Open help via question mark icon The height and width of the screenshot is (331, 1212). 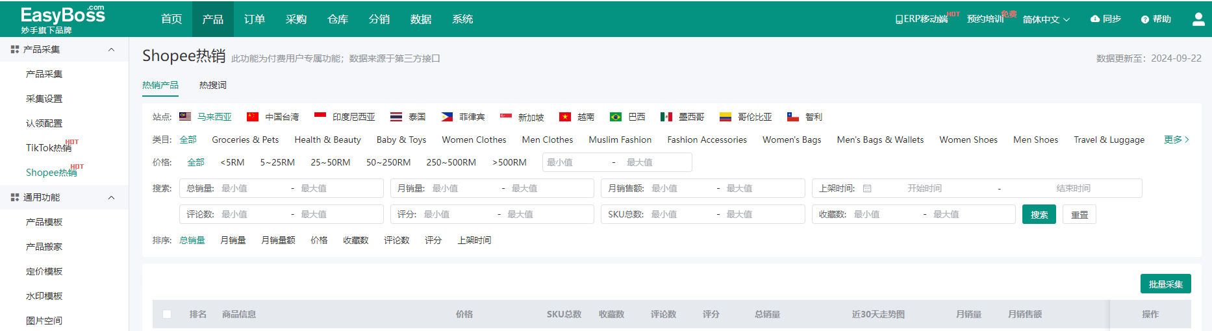(1145, 19)
